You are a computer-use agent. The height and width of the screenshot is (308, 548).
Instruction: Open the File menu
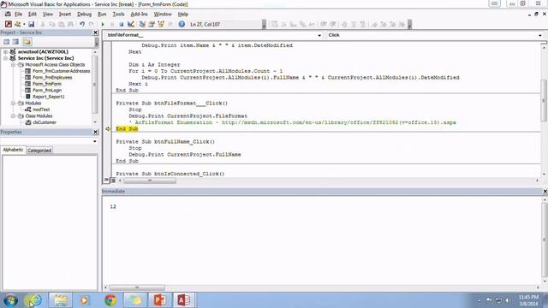(x=18, y=14)
